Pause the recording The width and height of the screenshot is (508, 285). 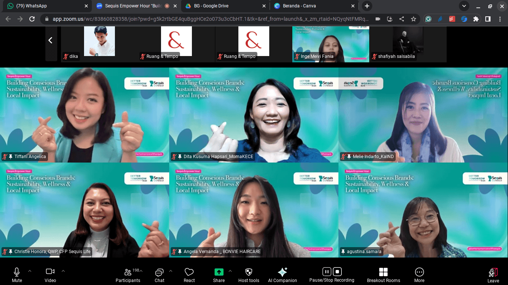point(327,272)
